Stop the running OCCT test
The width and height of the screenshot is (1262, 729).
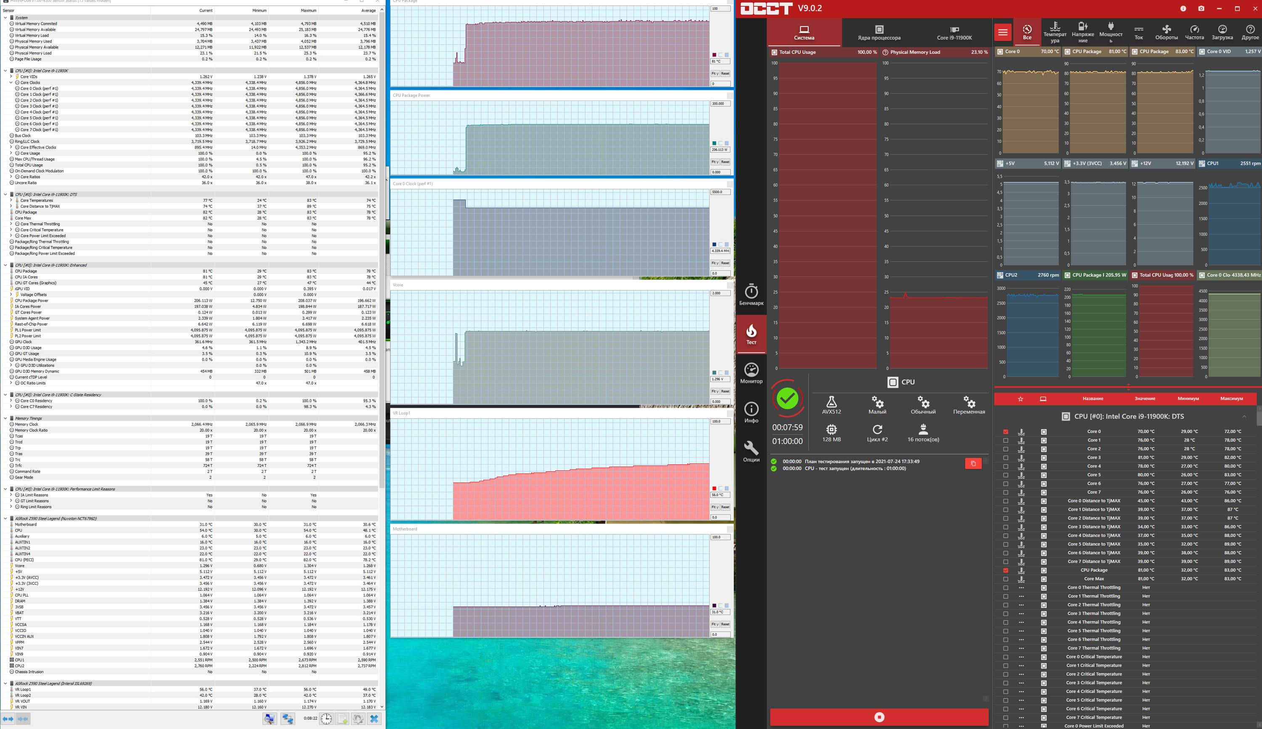point(879,717)
